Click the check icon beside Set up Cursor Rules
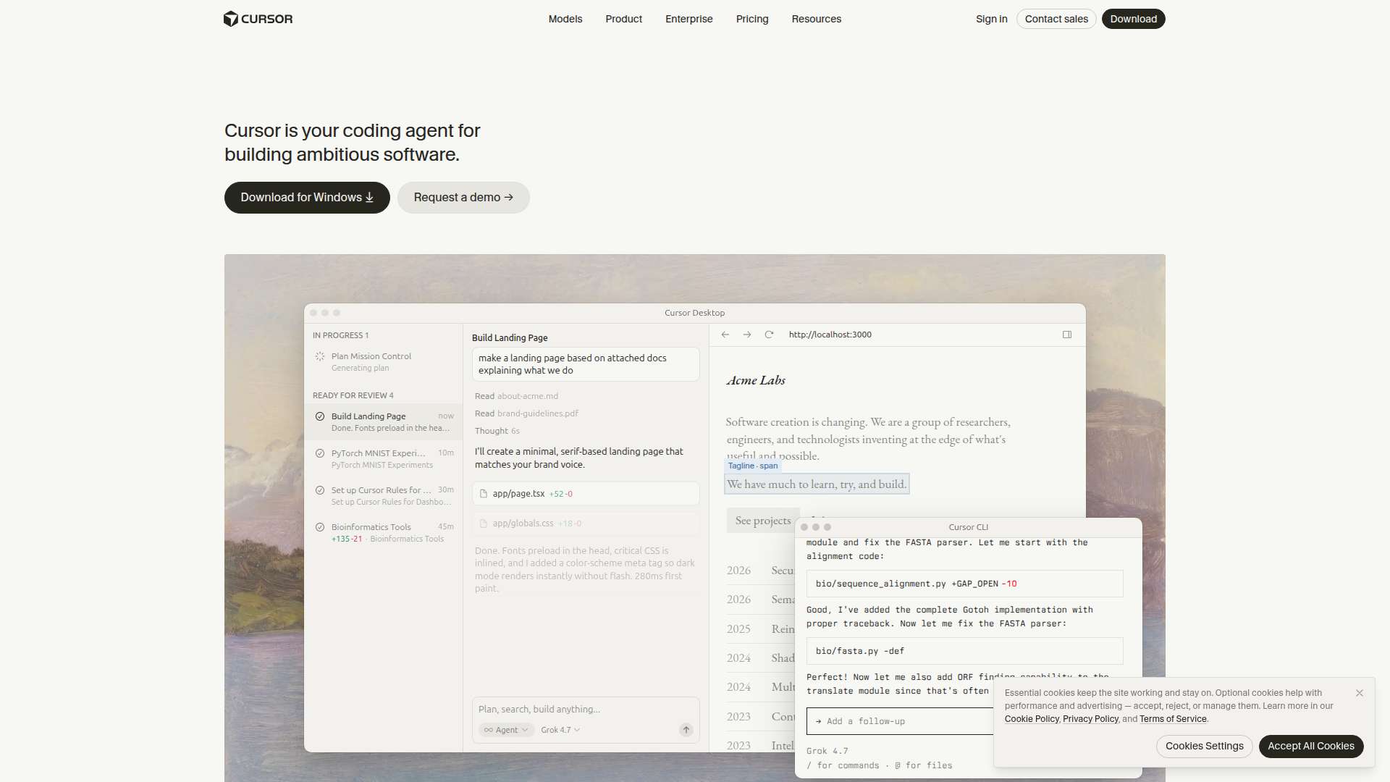This screenshot has height=782, width=1390. click(320, 490)
